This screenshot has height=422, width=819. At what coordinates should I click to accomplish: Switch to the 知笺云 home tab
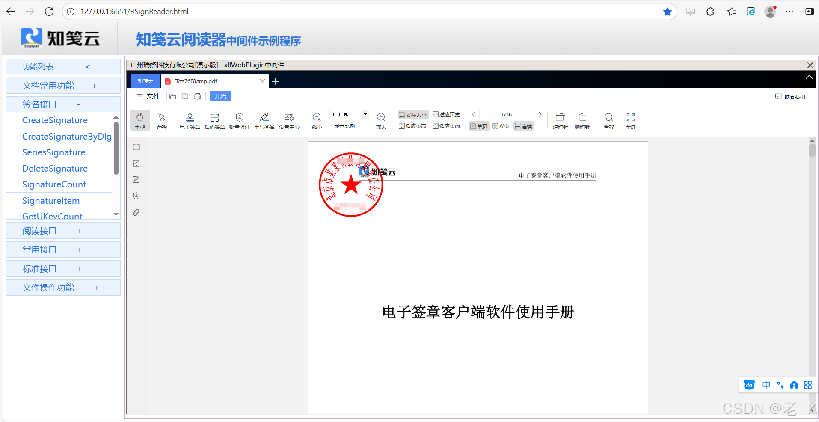pyautogui.click(x=145, y=81)
